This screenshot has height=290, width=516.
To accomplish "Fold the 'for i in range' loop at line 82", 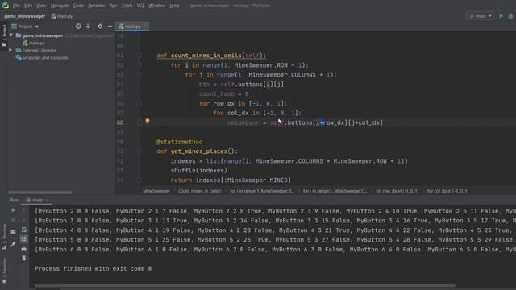I will click(x=139, y=65).
